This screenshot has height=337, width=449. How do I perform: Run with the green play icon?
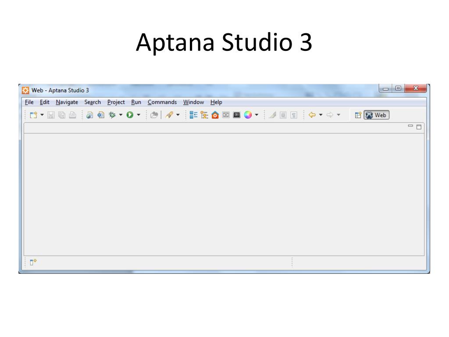(x=130, y=115)
